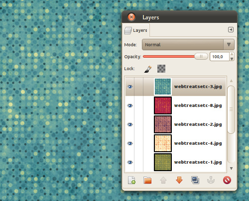Open the Mode dropdown showing Normal
The width and height of the screenshot is (249, 201).
click(x=188, y=45)
